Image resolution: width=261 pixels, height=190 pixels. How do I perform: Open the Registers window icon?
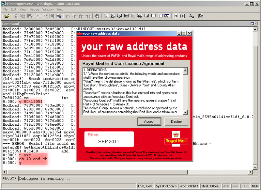(x=126, y=16)
